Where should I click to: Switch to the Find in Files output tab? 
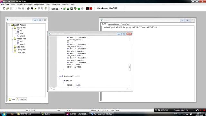(125, 24)
